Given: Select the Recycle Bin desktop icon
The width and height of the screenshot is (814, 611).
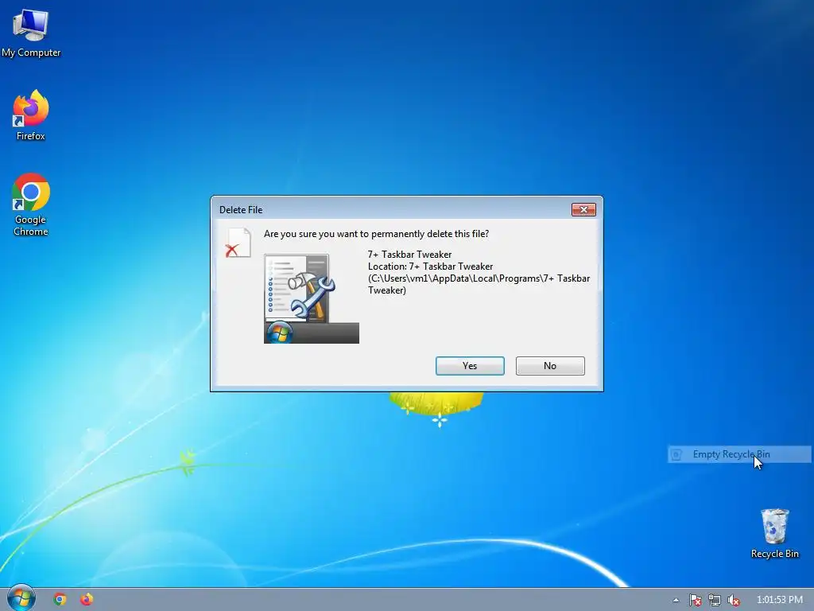Looking at the screenshot, I should 774,533.
